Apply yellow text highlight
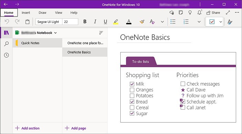 116,22
